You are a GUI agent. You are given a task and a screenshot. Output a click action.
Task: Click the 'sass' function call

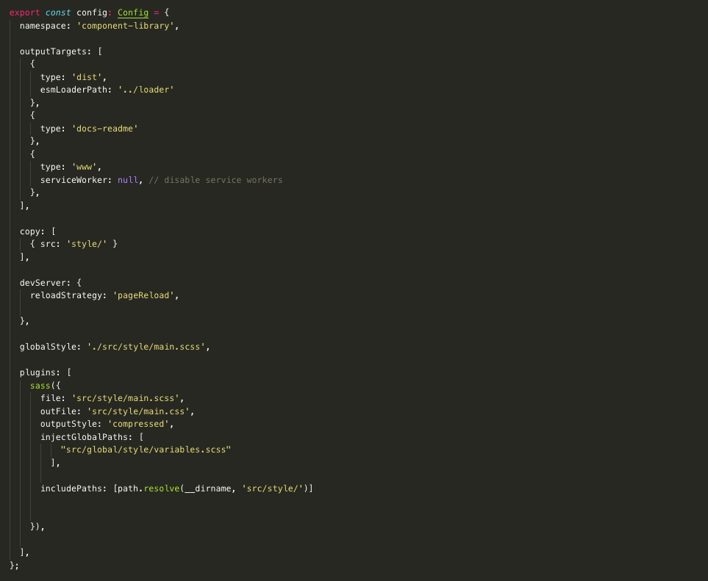tap(40, 386)
